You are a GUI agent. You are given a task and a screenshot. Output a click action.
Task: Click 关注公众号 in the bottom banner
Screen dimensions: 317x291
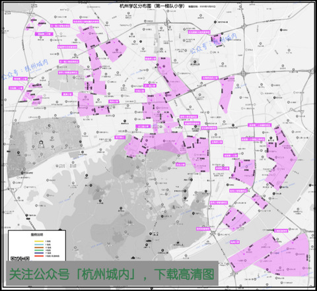39,274
